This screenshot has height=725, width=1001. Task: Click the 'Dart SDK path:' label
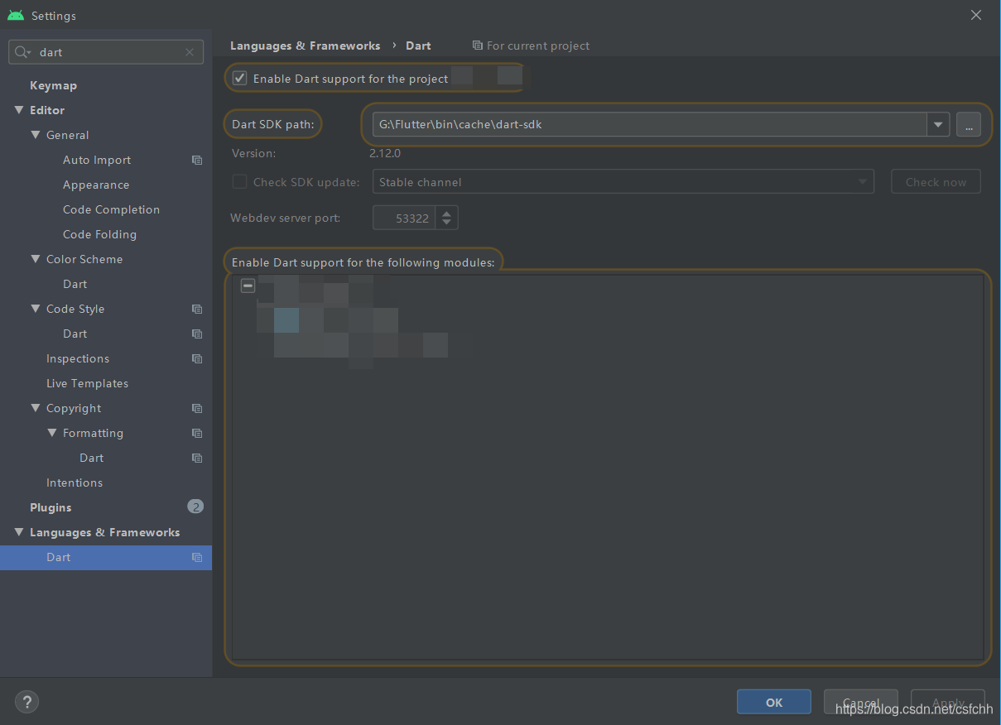coord(273,124)
